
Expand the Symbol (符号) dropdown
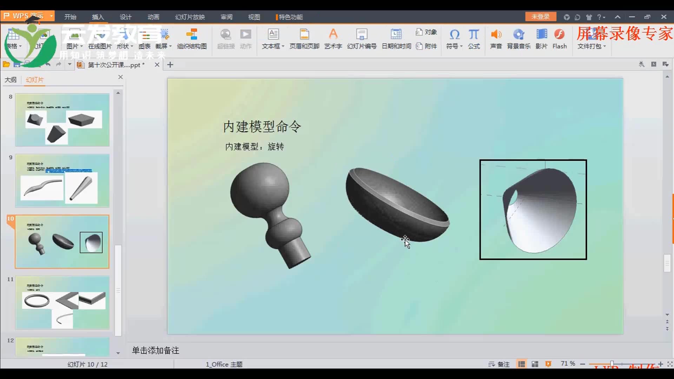point(461,46)
